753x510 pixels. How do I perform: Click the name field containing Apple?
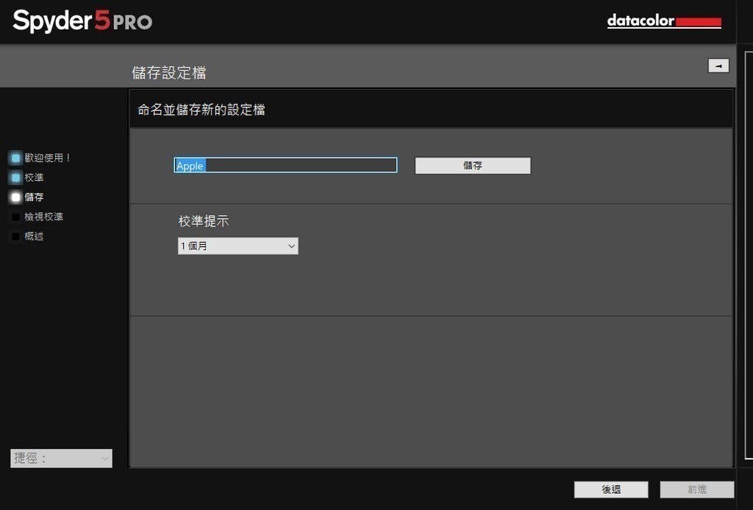point(285,165)
